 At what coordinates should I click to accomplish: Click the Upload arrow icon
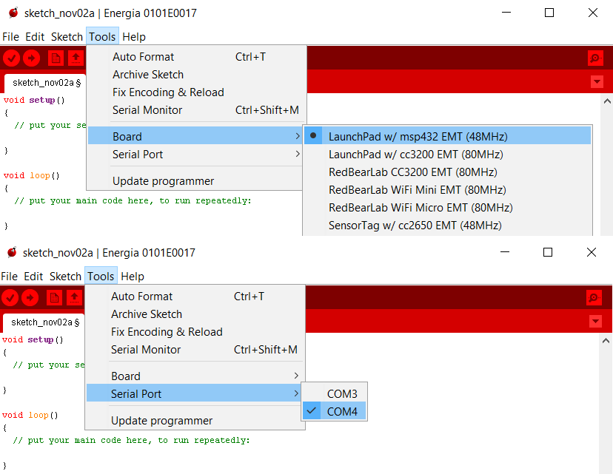coord(30,58)
